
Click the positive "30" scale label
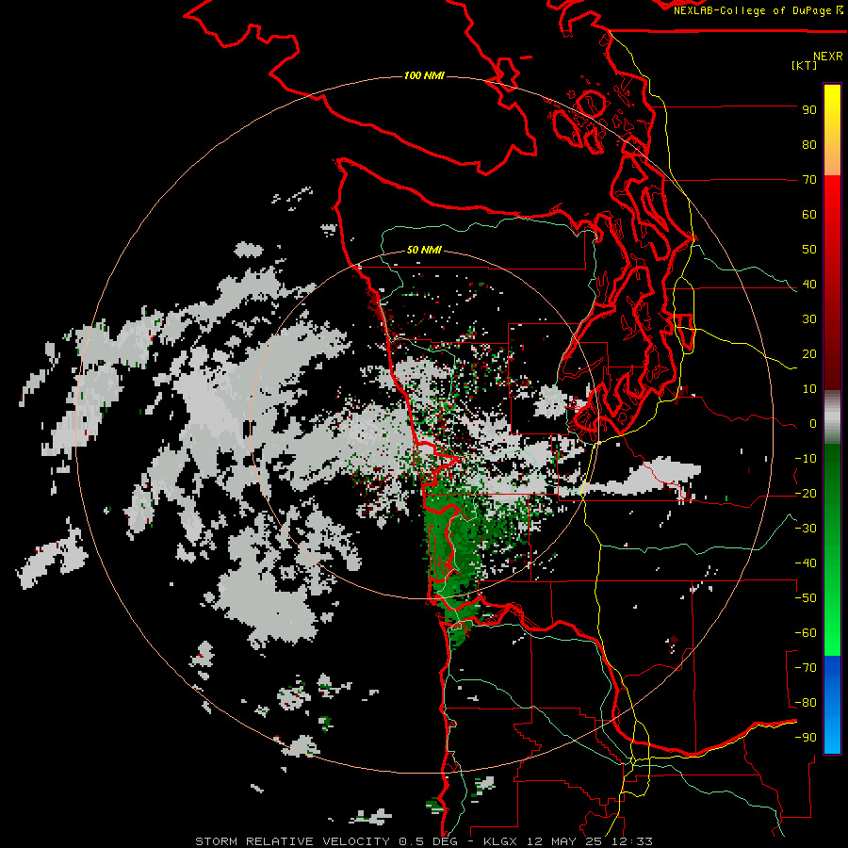[x=809, y=319]
